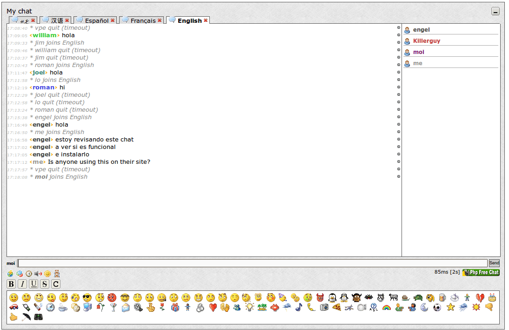Viewport: 509px width, 330px height.
Task: Focus the chat message input field
Action: pyautogui.click(x=253, y=263)
